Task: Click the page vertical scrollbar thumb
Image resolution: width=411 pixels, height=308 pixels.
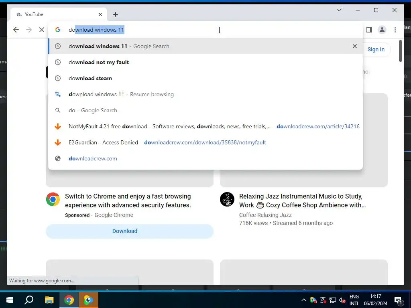Action: [401, 51]
